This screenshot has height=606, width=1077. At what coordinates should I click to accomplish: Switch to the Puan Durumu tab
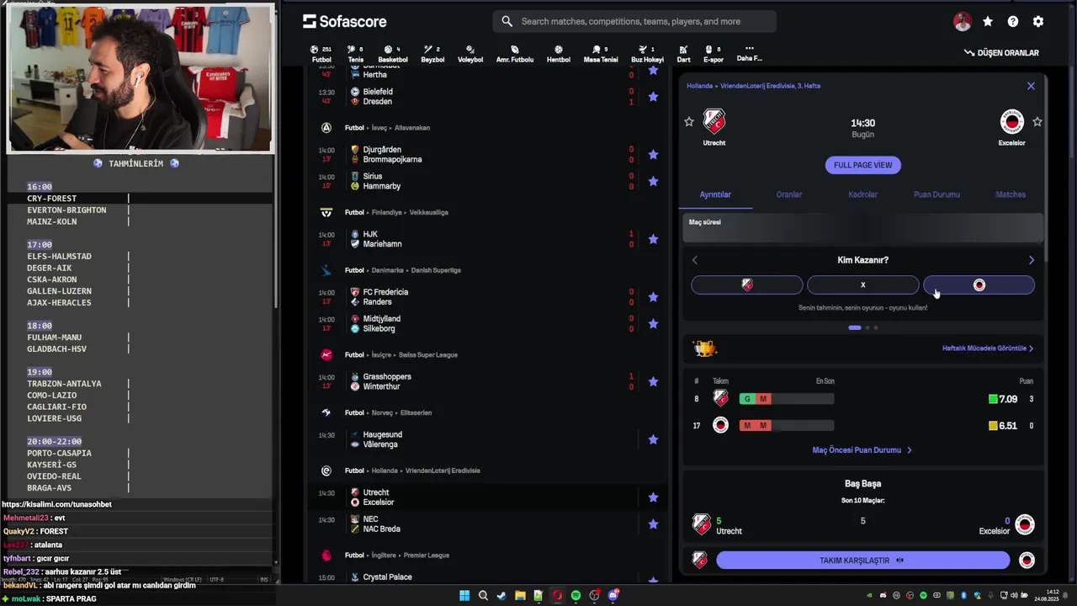pos(936,194)
